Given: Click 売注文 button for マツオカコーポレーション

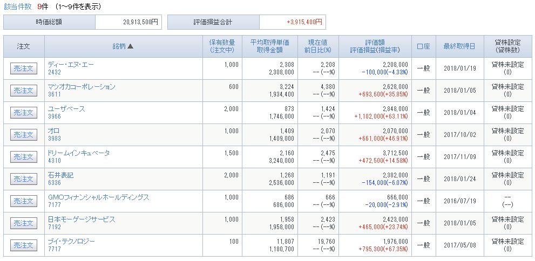Looking at the screenshot, I should (x=24, y=91).
